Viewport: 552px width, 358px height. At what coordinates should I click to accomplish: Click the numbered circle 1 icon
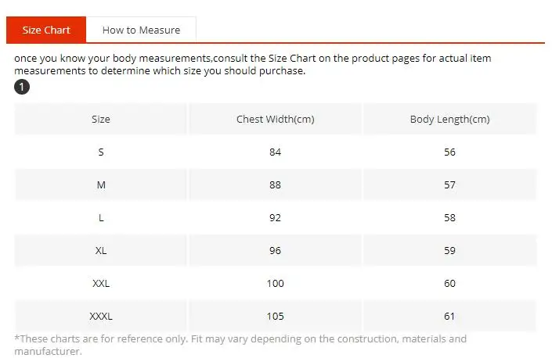click(x=22, y=87)
